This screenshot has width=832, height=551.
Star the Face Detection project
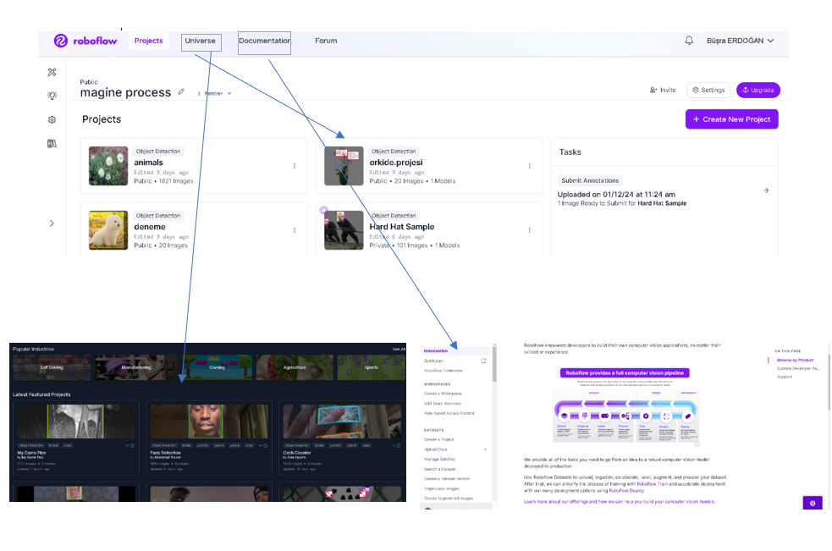click(265, 445)
